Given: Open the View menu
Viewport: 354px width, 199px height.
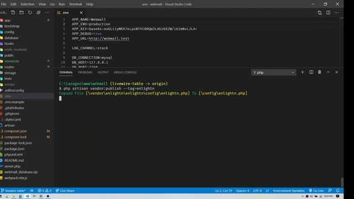Looking at the screenshot, I should pos(42,4).
